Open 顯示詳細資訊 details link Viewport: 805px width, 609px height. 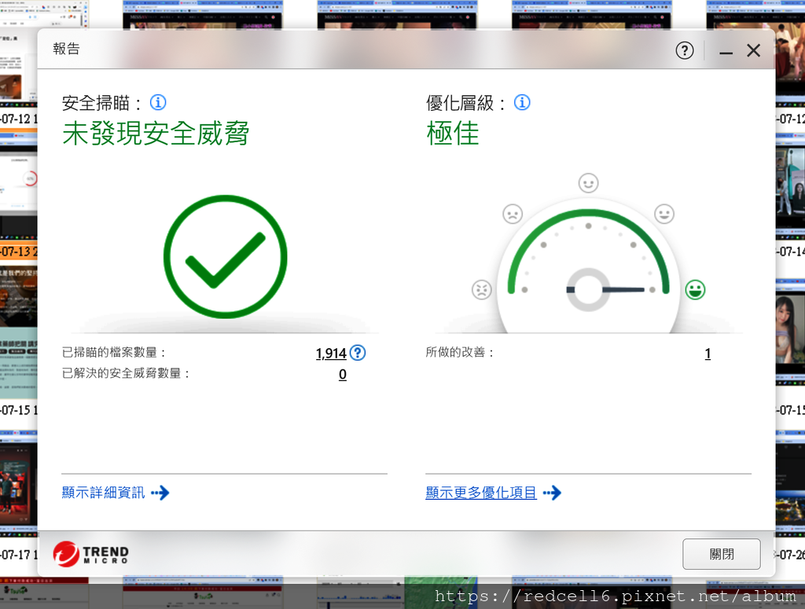click(102, 493)
